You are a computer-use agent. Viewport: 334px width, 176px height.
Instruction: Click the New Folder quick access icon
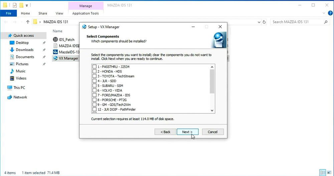coord(21,5)
